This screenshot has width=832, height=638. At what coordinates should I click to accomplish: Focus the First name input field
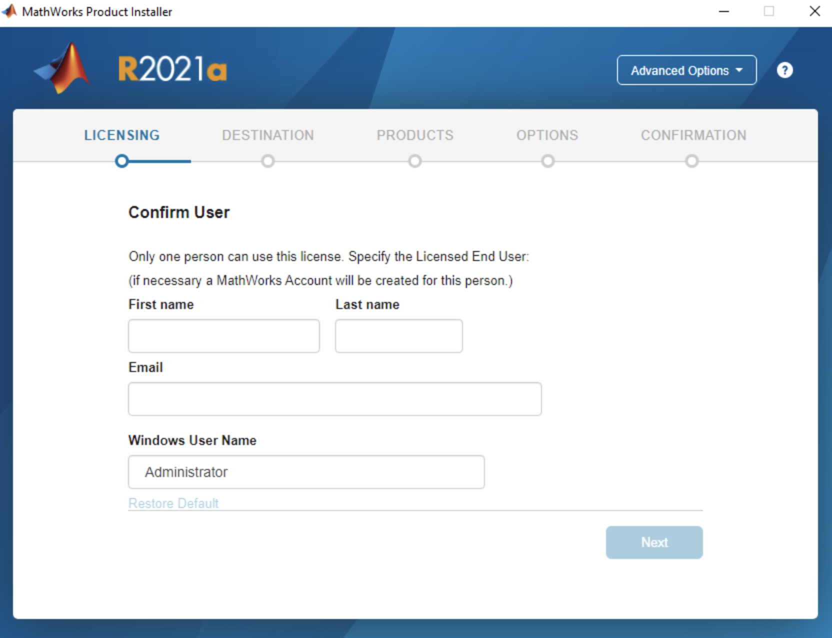[x=224, y=336]
